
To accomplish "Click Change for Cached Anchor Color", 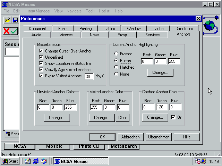I will [x=155, y=117].
